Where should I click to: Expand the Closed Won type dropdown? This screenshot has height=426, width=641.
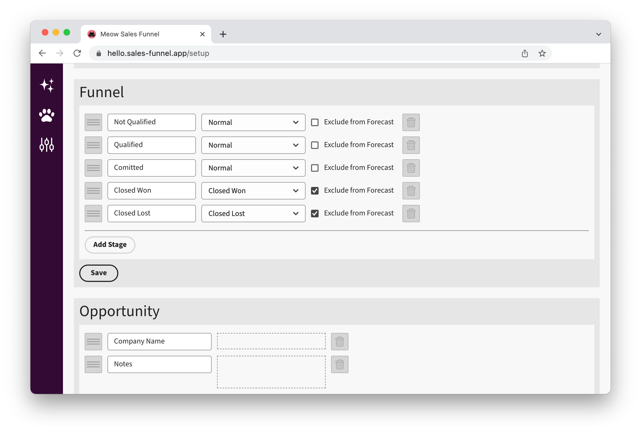point(253,191)
